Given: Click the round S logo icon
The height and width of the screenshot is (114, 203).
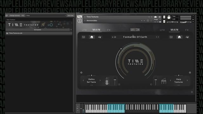Looking at the screenshot, I should [80, 21].
